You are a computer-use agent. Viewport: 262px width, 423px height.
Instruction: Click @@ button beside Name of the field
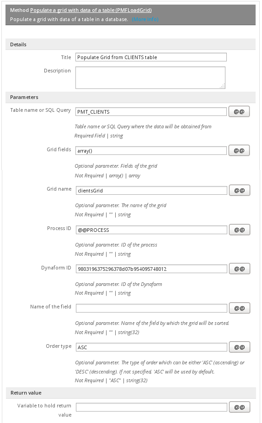[x=240, y=308]
